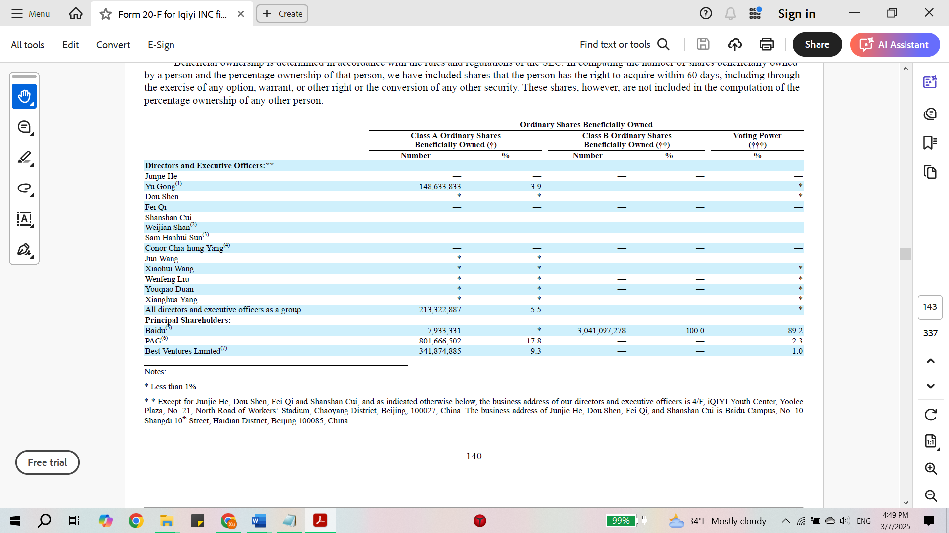Go to next page with down chevron
949x533 pixels.
[x=931, y=386]
